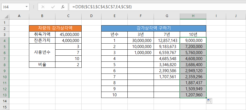Select the 2,359,296 cell
Screen dimensions: 246x110
point(193,77)
